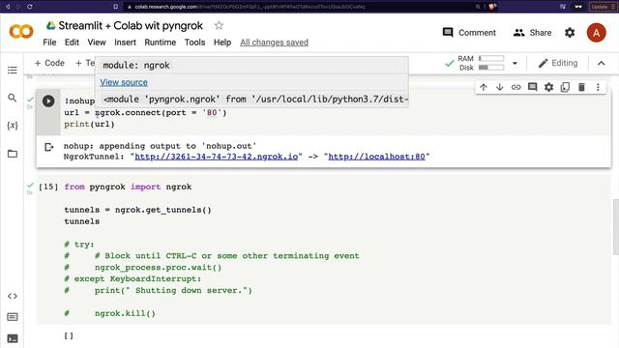Copy link to cell icon
619x348 pixels.
coord(516,87)
